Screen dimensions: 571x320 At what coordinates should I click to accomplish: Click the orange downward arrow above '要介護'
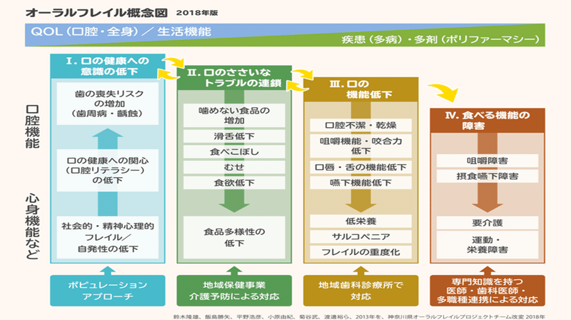click(487, 198)
